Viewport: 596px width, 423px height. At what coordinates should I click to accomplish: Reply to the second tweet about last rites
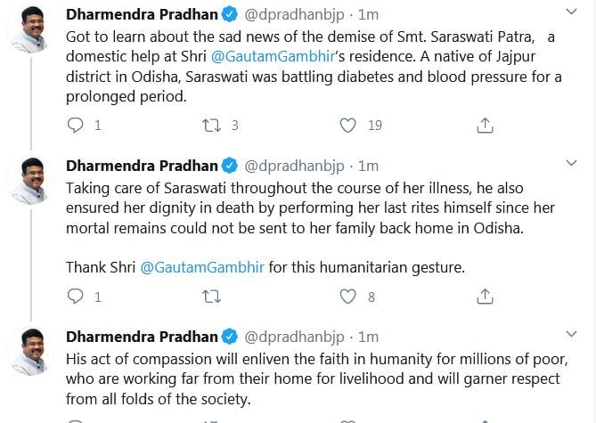coord(77,297)
